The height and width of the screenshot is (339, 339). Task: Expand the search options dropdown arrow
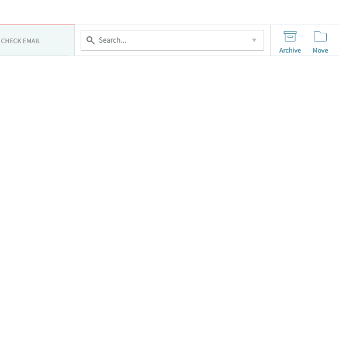point(254,40)
